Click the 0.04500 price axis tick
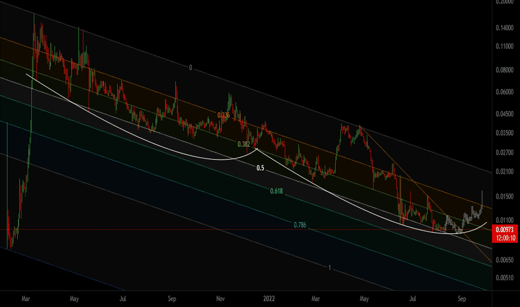Image resolution: width=520 pixels, height=307 pixels. click(505, 114)
